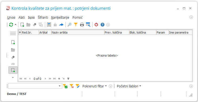Click new document icon in top toolbar

tap(22, 25)
